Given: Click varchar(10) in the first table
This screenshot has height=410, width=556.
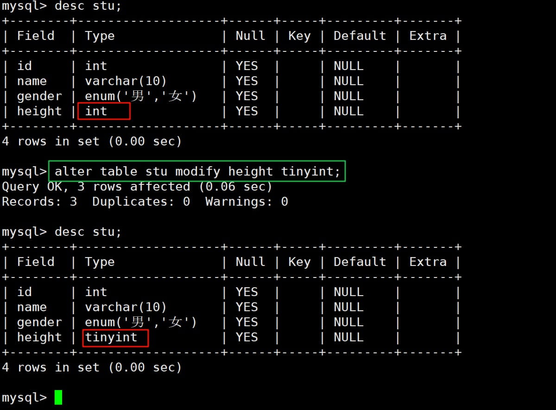Looking at the screenshot, I should point(126,81).
